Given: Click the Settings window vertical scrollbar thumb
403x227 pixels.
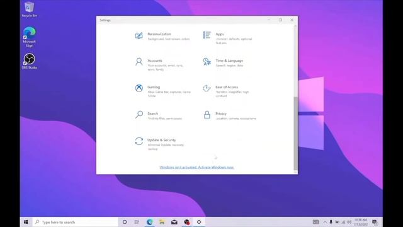Looking at the screenshot, I should tap(295, 133).
